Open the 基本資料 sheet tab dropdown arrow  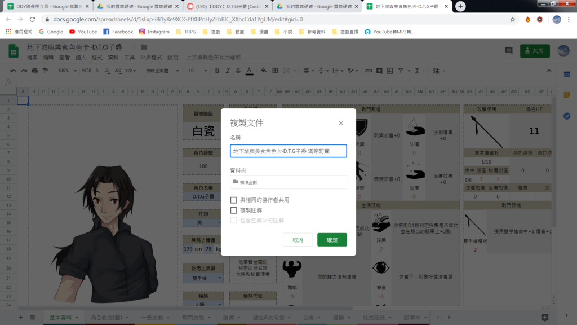pyautogui.click(x=77, y=317)
